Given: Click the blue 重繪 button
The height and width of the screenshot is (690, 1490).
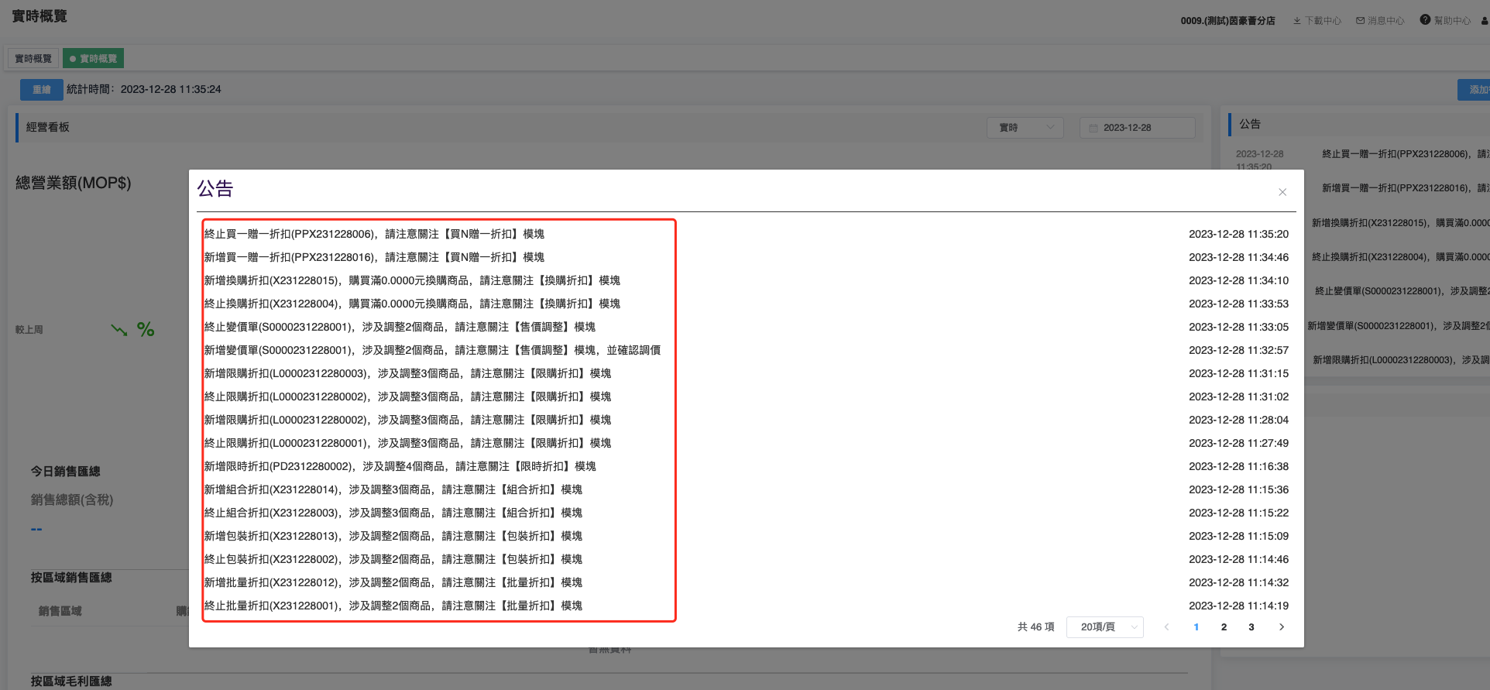Looking at the screenshot, I should [x=42, y=90].
